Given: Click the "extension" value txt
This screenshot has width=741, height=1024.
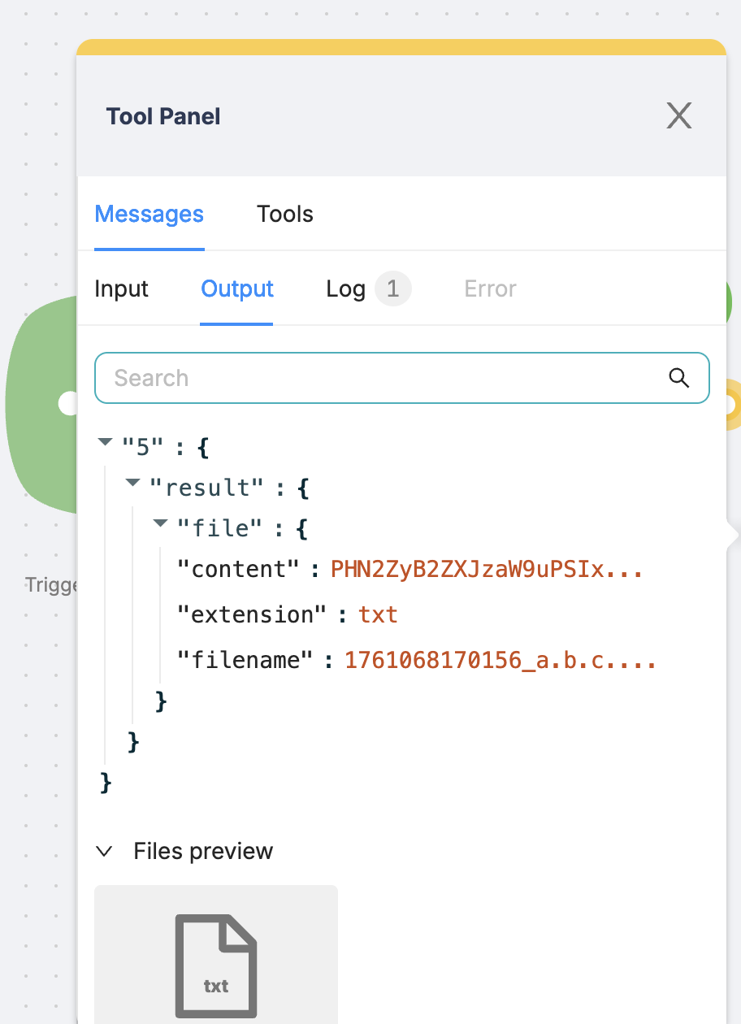Looking at the screenshot, I should (x=379, y=614).
